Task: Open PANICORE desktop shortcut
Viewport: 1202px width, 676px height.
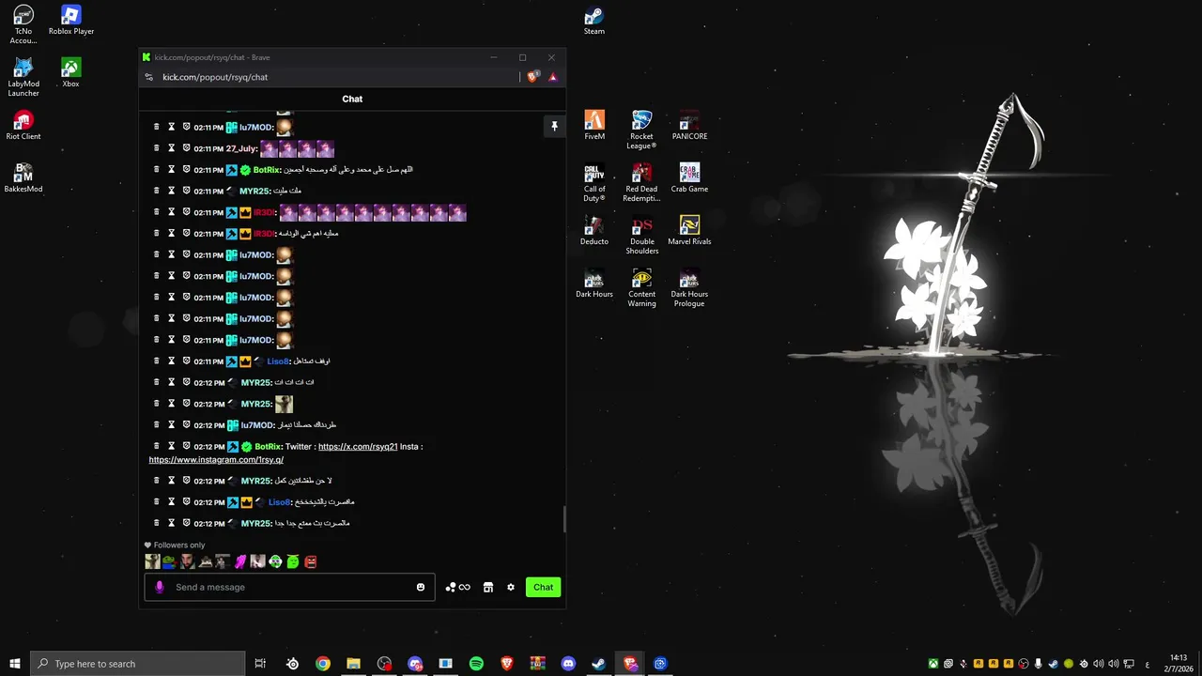Action: [x=689, y=126]
